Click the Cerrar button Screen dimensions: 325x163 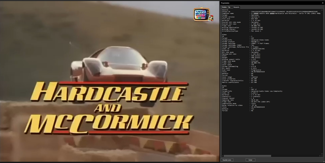(x=250, y=160)
